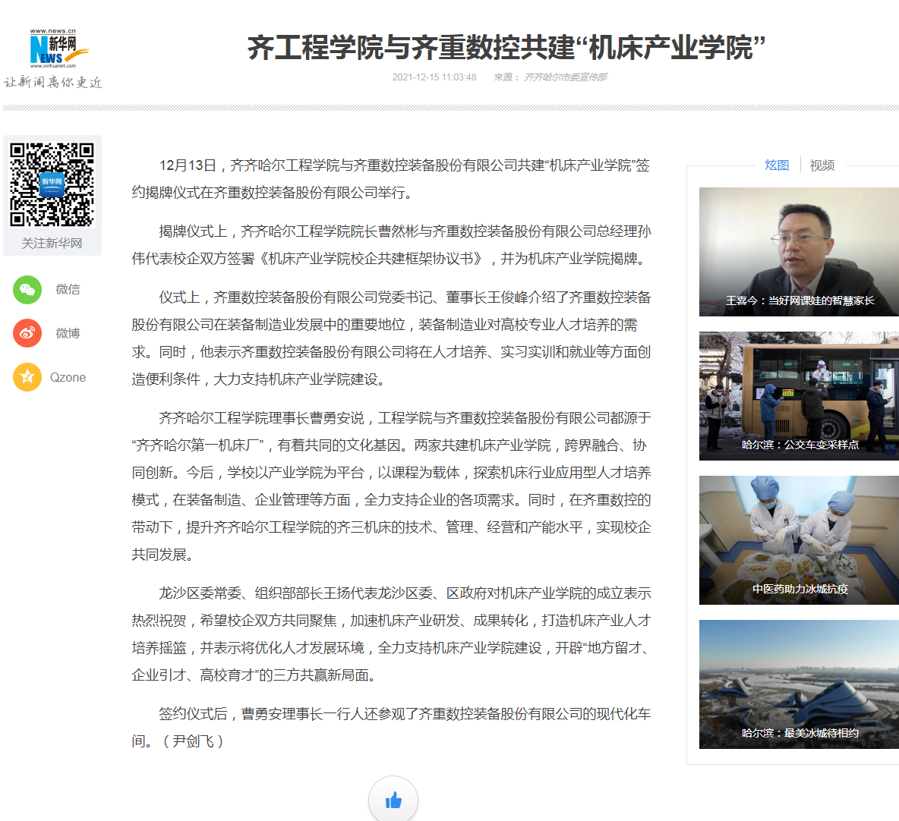The width and height of the screenshot is (899, 821).
Task: Click the Xinhuanet QR code
Action: click(52, 184)
